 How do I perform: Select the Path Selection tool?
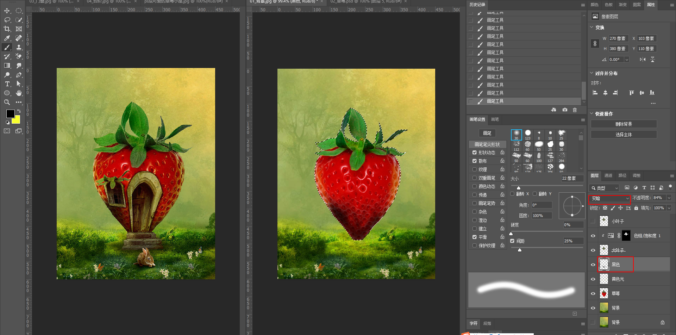tap(19, 84)
